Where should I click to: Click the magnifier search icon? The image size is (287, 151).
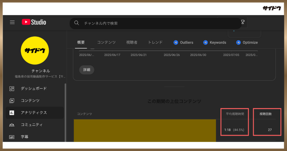(x=77, y=23)
